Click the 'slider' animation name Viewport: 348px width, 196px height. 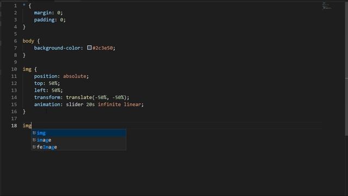click(x=74, y=105)
